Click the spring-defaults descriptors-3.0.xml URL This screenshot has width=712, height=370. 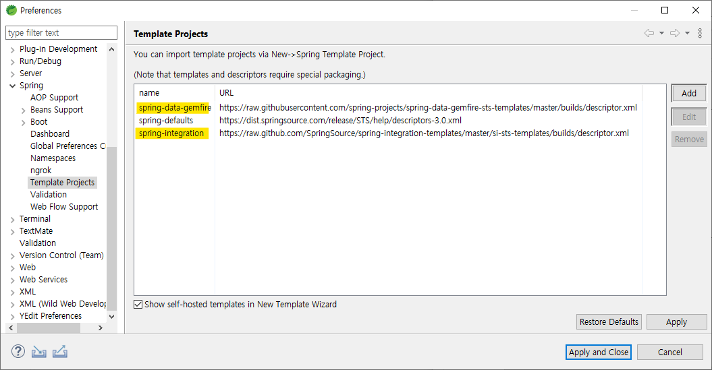point(340,121)
